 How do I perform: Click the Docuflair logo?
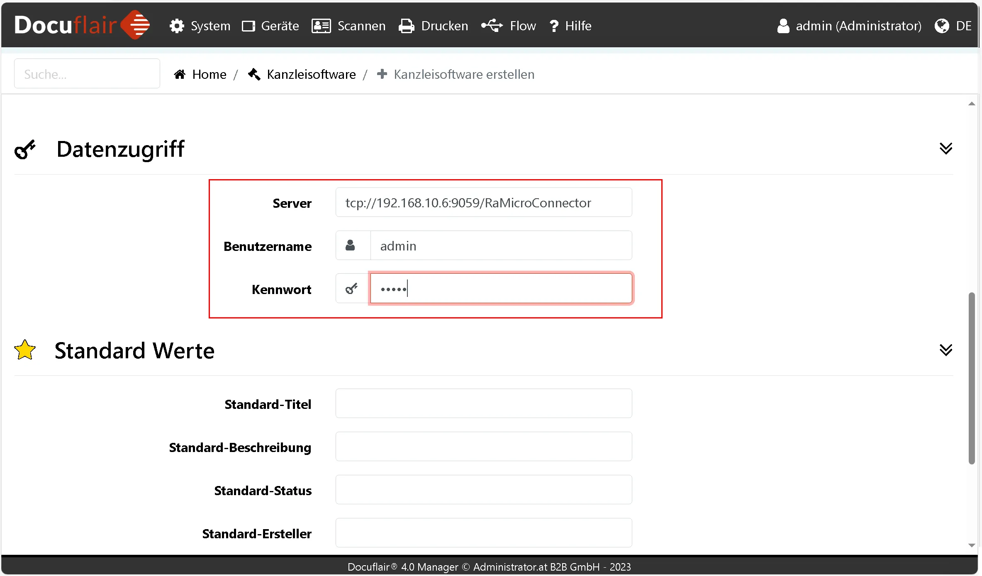pos(82,25)
